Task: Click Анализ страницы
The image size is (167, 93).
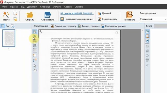Action: pos(89,26)
